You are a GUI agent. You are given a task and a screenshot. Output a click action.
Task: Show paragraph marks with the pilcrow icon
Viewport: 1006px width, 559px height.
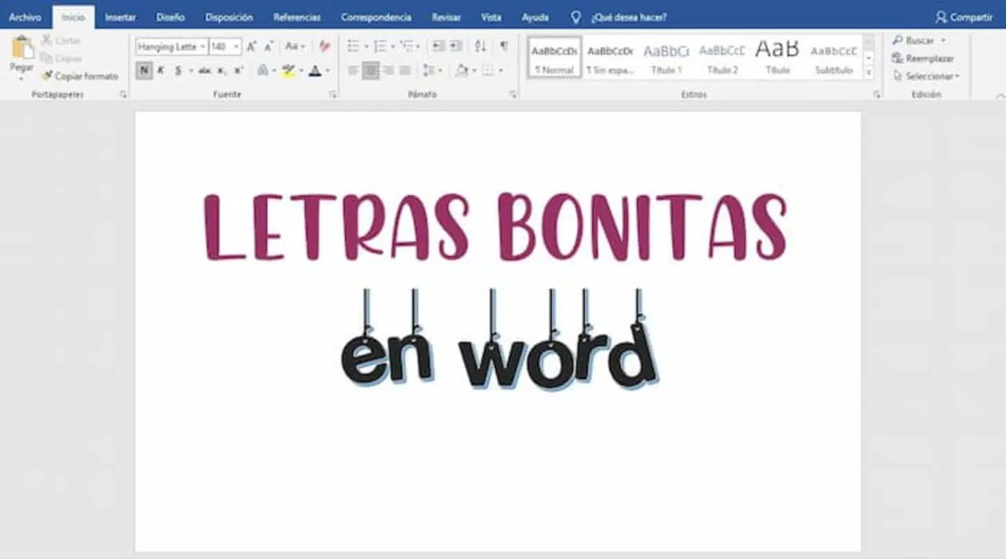(504, 46)
